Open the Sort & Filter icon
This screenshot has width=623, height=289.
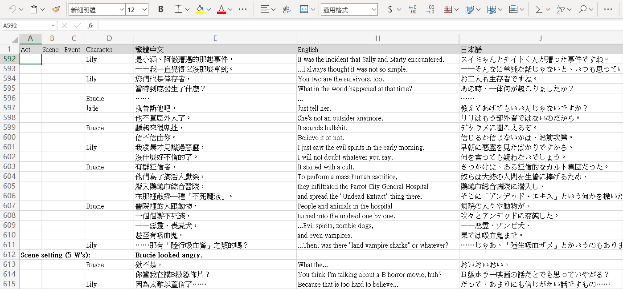561,9
